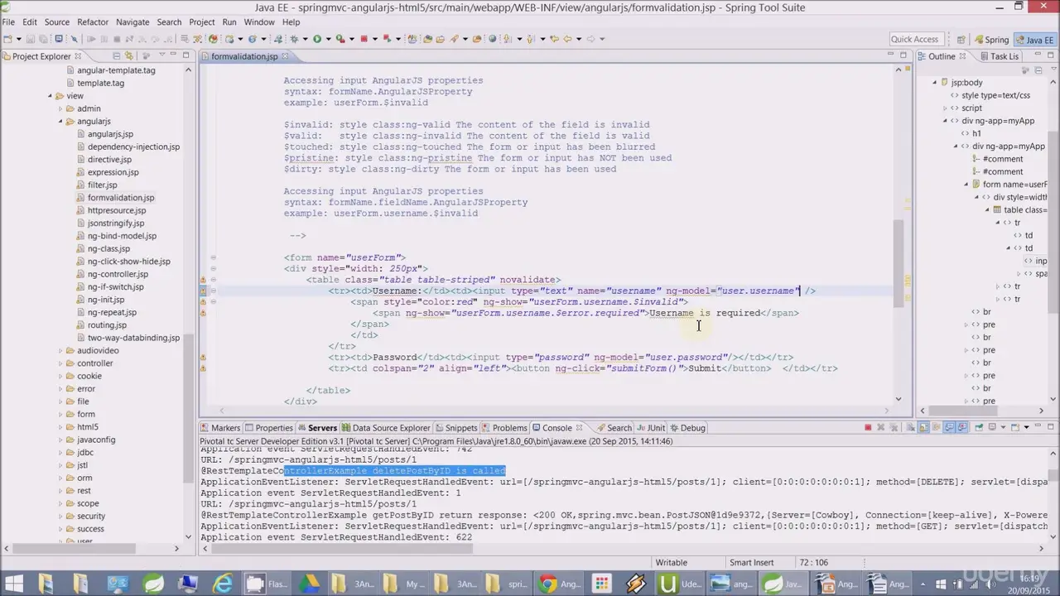Maximize the Project Explorer panel
The image size is (1060, 596).
(x=185, y=55)
